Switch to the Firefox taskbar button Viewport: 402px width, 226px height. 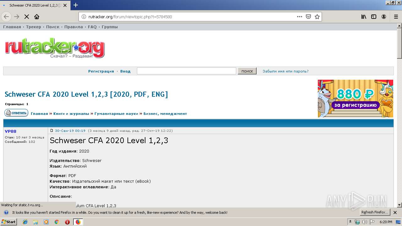(x=78, y=222)
